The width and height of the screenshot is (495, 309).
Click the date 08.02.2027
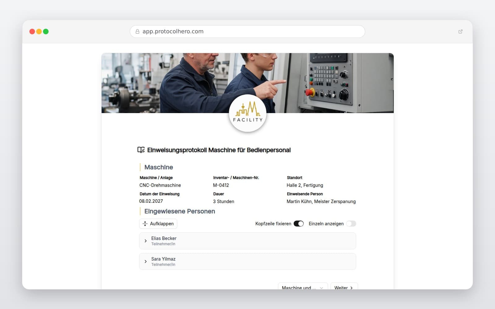151,201
